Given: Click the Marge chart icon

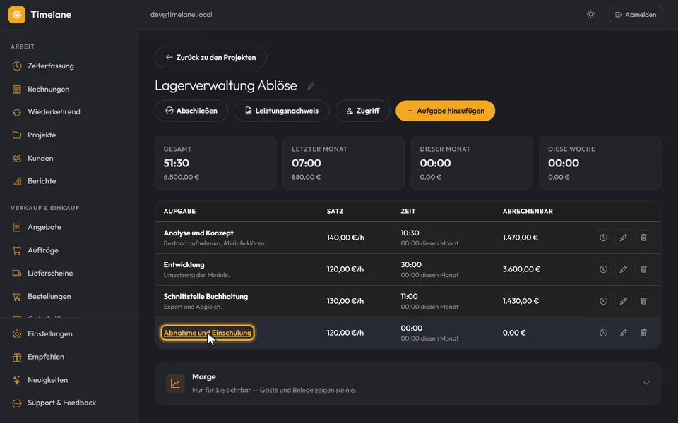Looking at the screenshot, I should point(175,384).
